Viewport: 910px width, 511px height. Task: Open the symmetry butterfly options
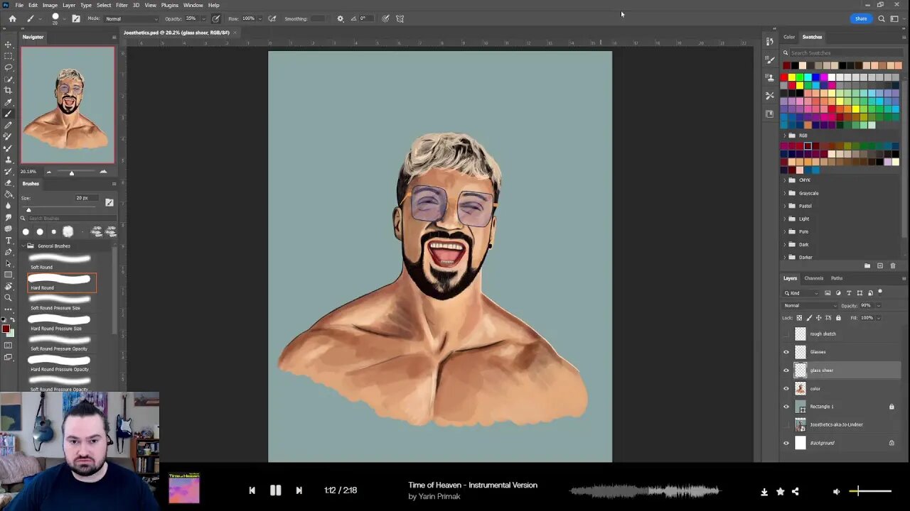coord(400,18)
